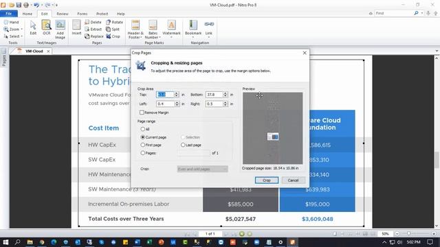Enable the Remove Margin checkbox
Screen dimensions: 440x247
[142, 113]
